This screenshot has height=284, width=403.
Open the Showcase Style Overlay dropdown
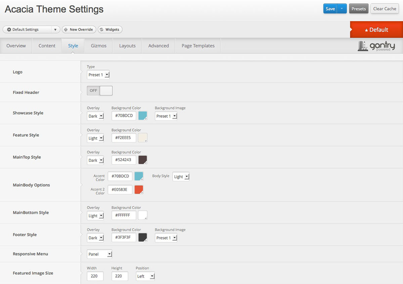[x=95, y=116]
